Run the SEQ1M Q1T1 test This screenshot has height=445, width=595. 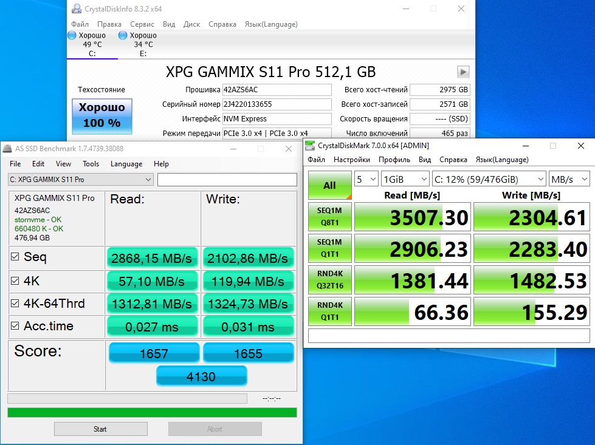pyautogui.click(x=330, y=248)
